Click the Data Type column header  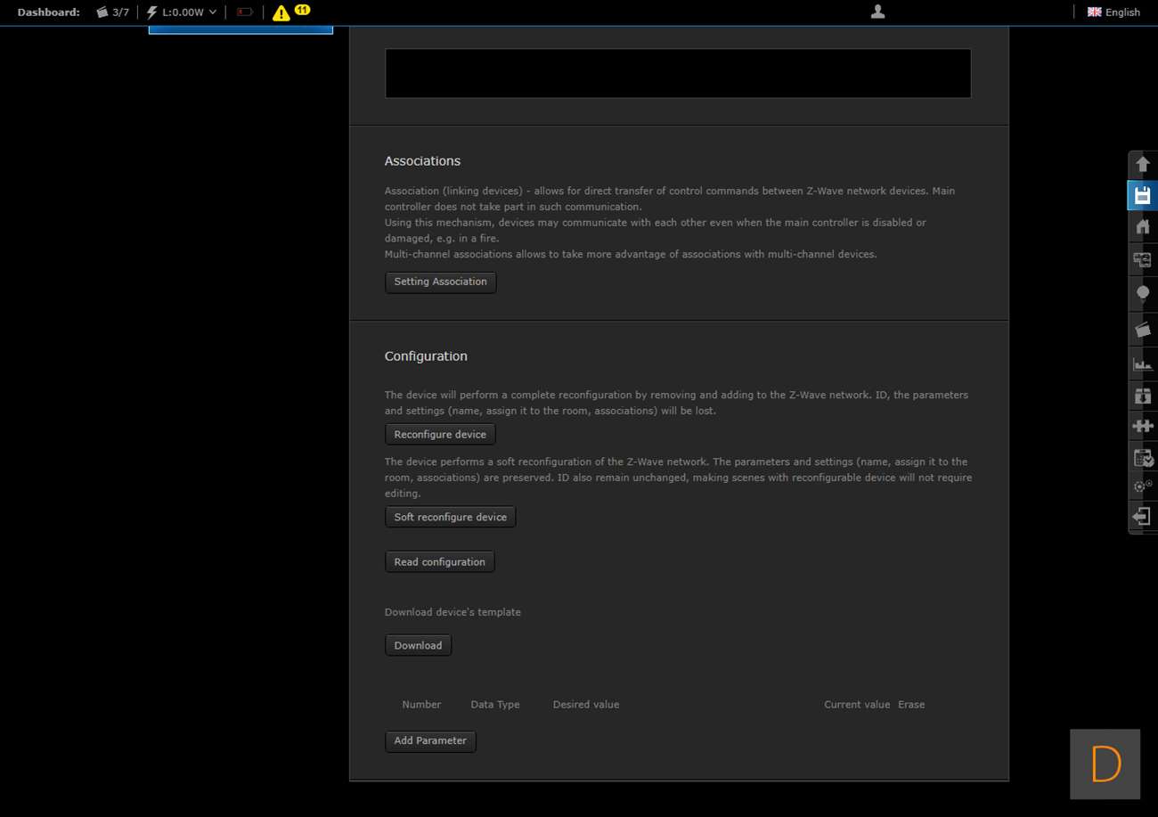click(495, 705)
